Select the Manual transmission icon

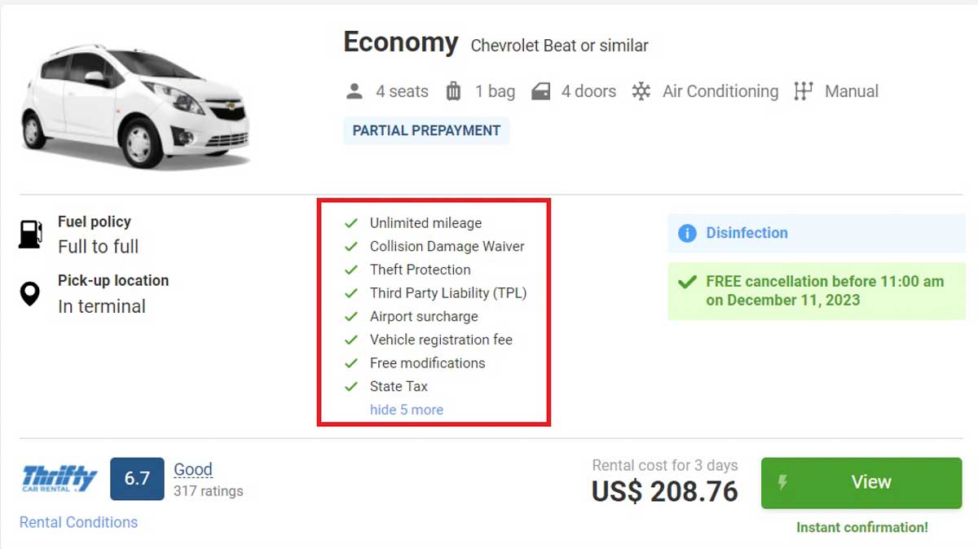[x=804, y=91]
